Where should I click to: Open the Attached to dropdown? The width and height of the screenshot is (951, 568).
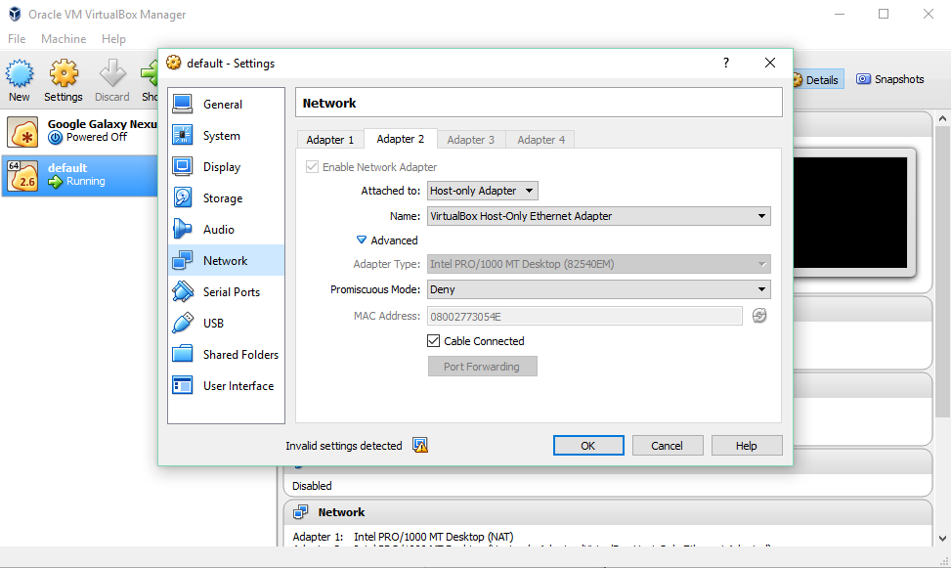tap(482, 191)
